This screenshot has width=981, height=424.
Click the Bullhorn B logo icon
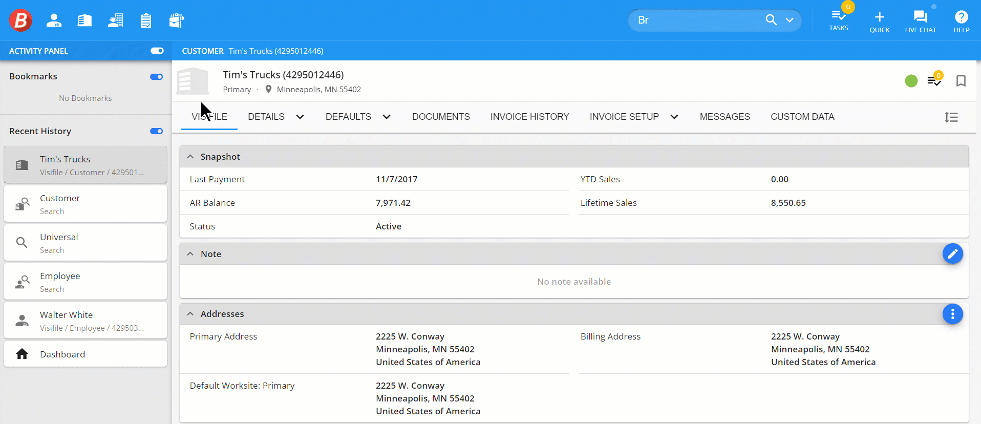point(20,20)
